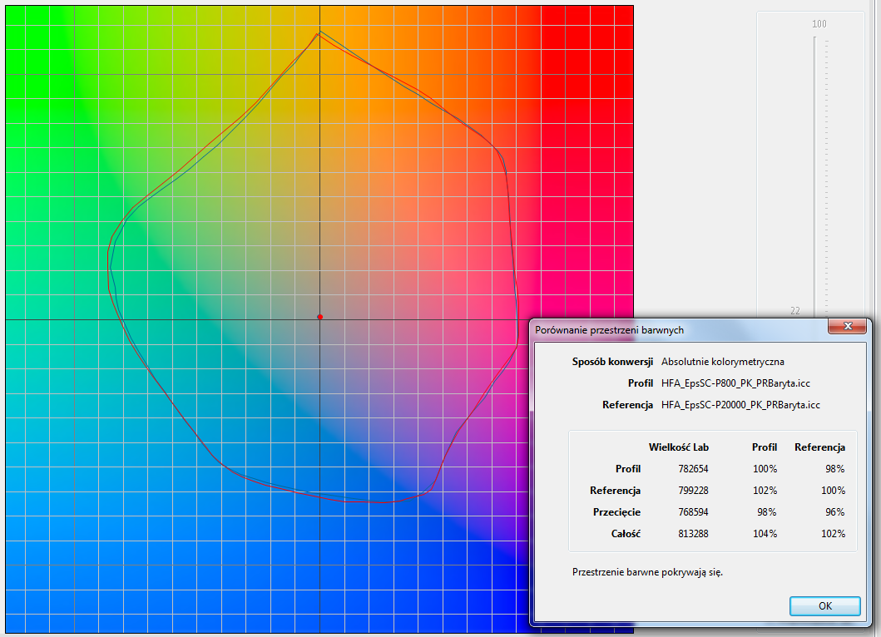Screen dimensions: 881x637
Task: Confirm the dialog with the OK button
Action: pyautogui.click(x=824, y=605)
